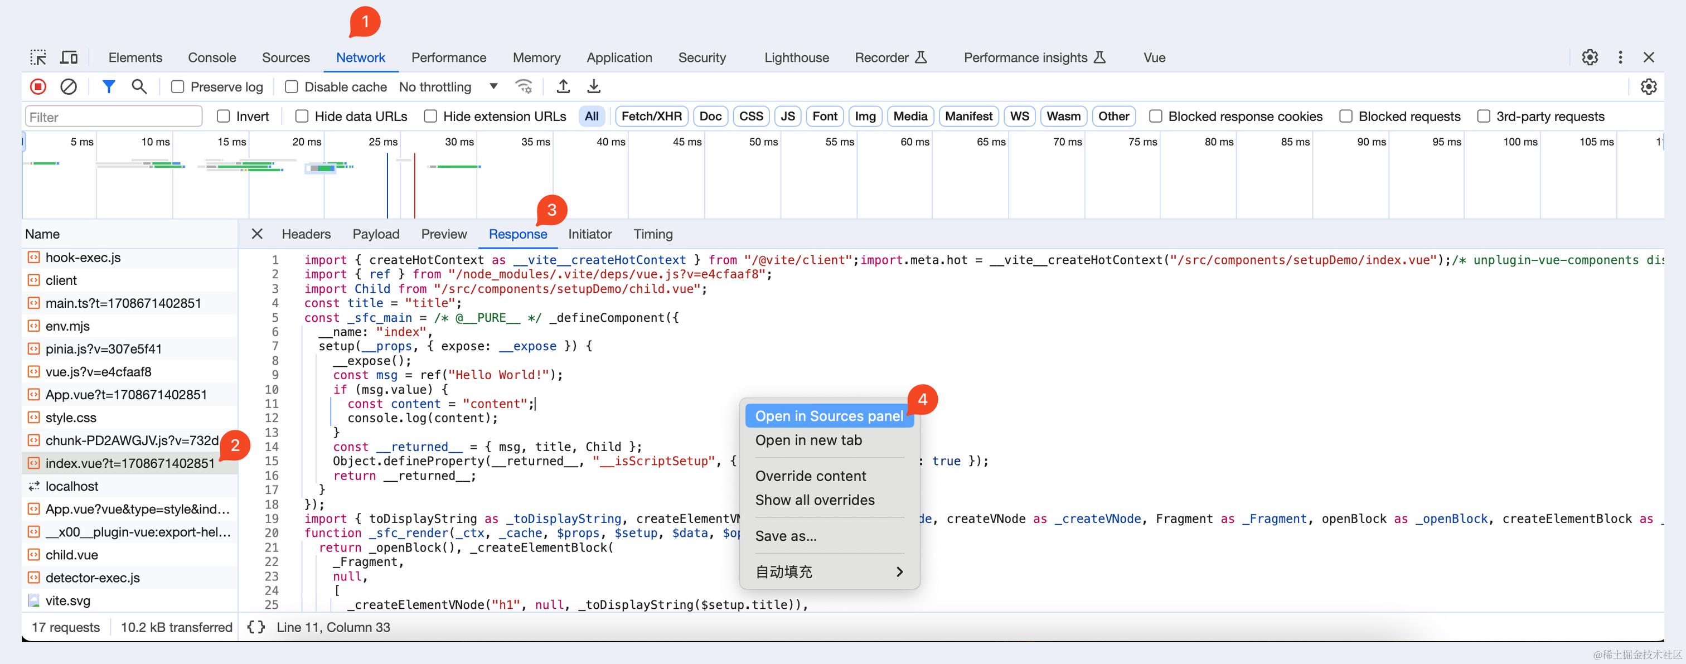Click the Filter text input
Screen dimensions: 1686x664
point(113,117)
